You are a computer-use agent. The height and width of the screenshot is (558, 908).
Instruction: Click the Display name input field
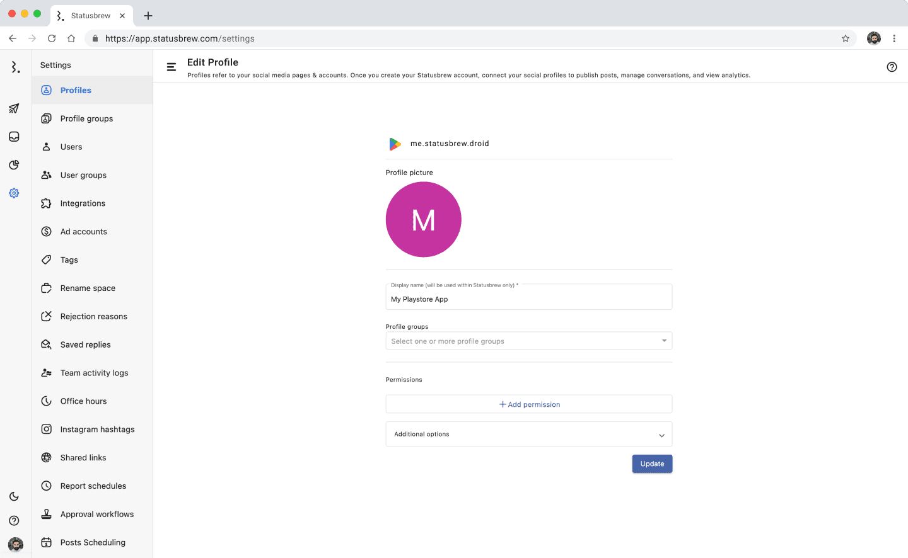(x=529, y=297)
